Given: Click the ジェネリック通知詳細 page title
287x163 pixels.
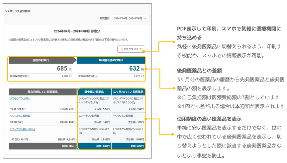Looking at the screenshot, I should click(18, 11).
